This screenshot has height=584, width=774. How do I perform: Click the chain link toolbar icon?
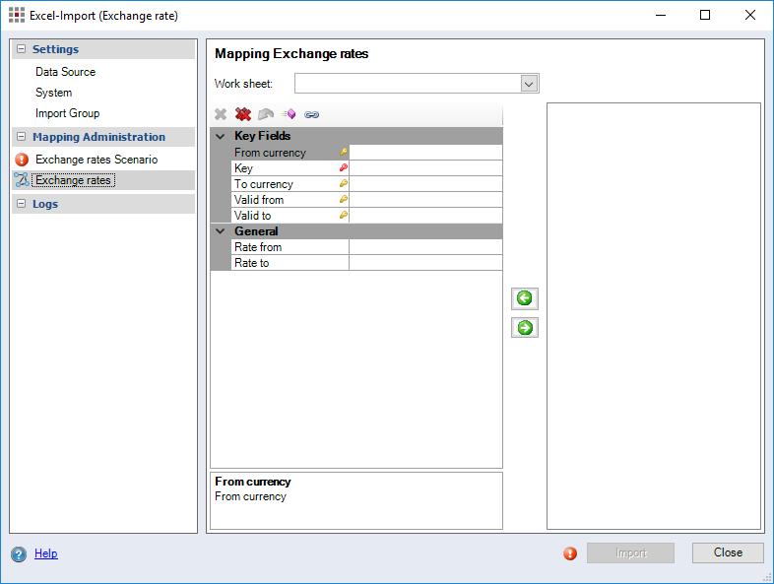coord(312,115)
